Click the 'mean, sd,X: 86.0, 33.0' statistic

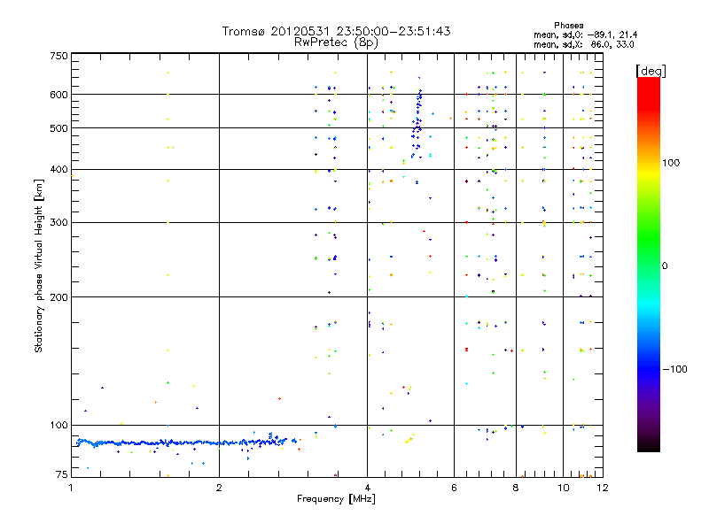click(x=584, y=44)
